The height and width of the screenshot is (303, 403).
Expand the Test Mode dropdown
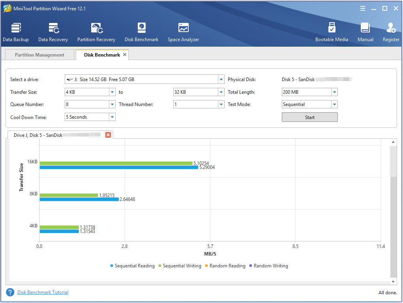click(334, 105)
